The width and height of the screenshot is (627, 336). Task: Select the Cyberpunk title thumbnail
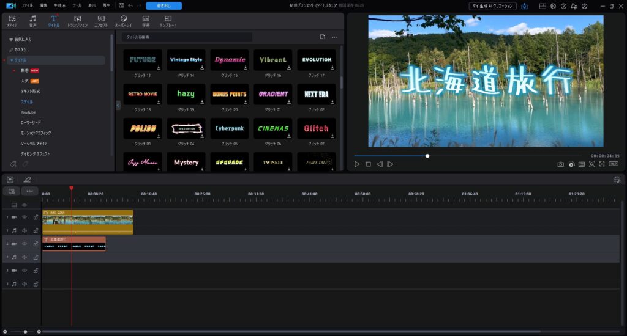coord(230,129)
